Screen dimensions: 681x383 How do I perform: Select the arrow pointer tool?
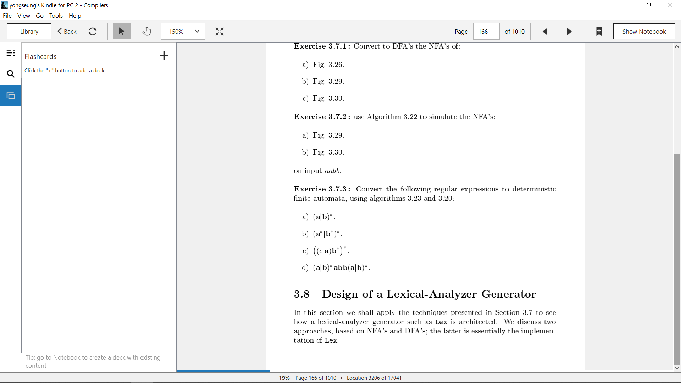point(122,32)
